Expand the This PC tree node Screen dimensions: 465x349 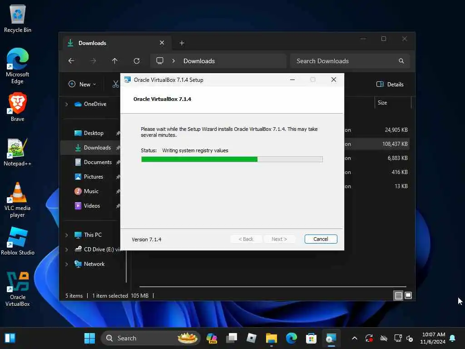(66, 235)
